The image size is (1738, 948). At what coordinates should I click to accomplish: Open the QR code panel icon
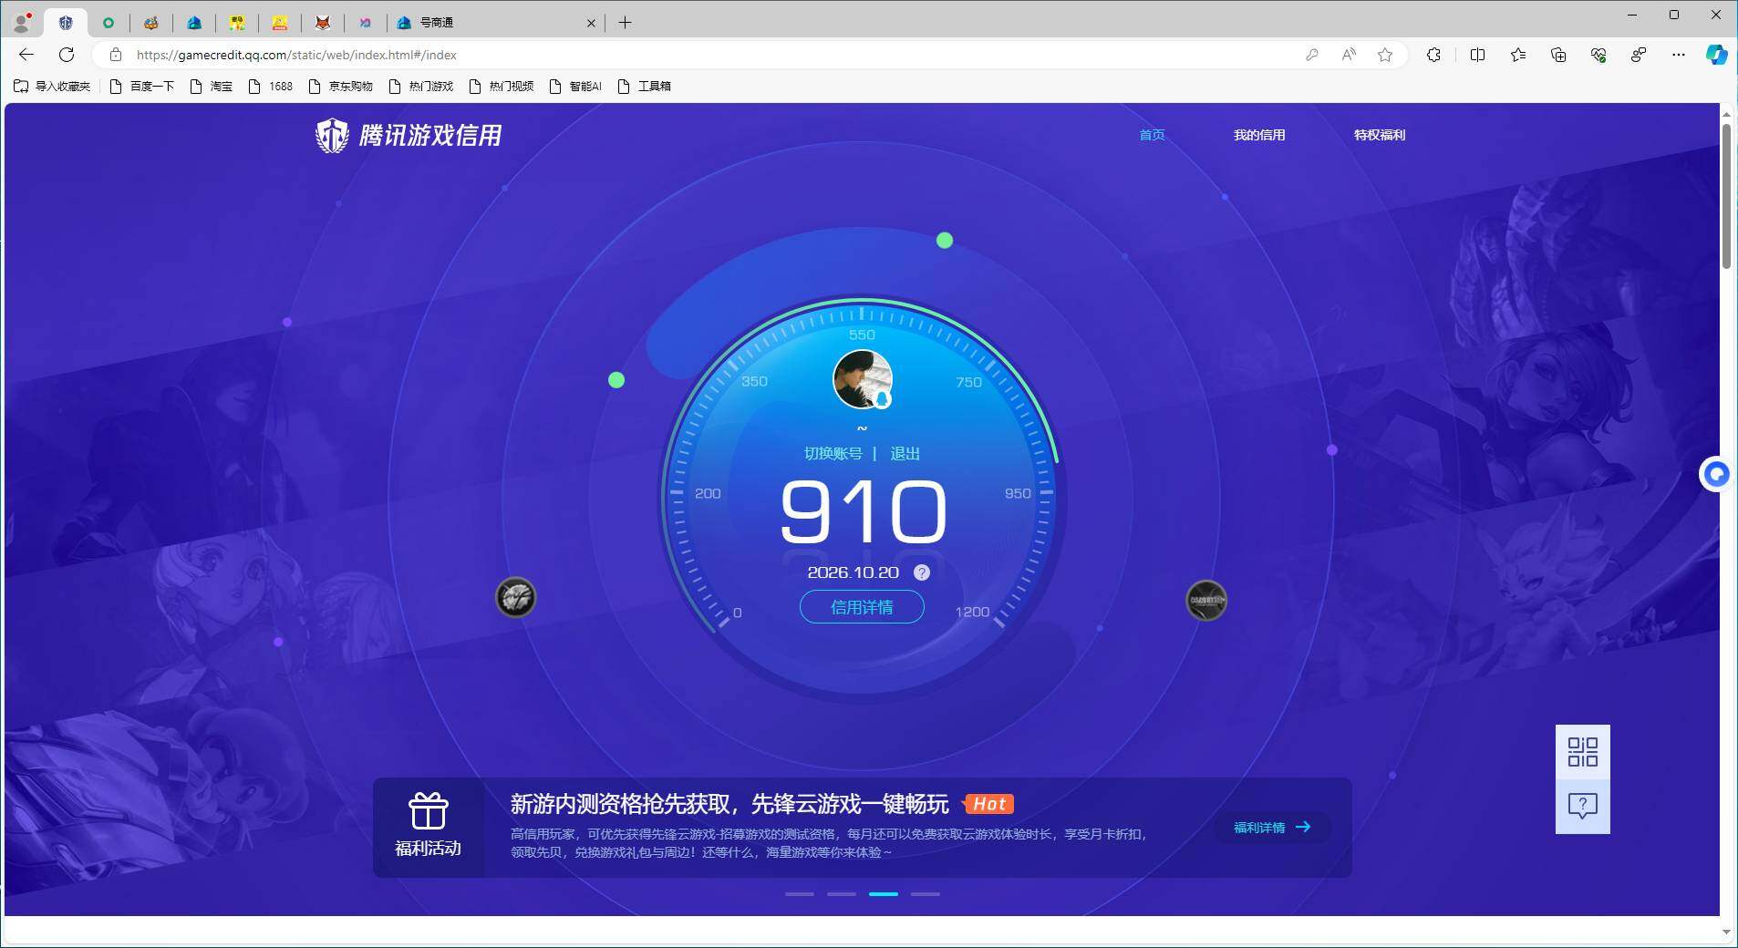1582,752
